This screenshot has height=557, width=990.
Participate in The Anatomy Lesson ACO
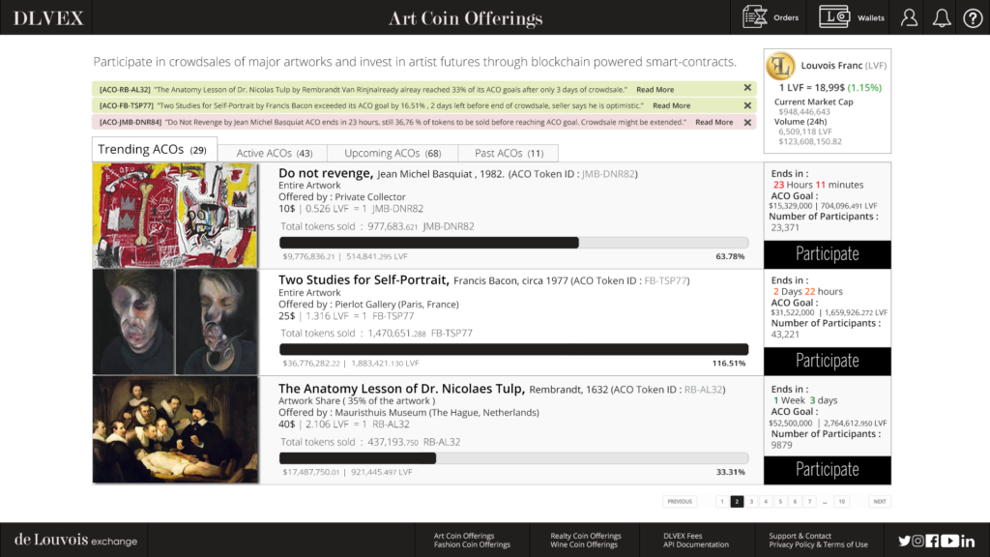click(x=828, y=469)
